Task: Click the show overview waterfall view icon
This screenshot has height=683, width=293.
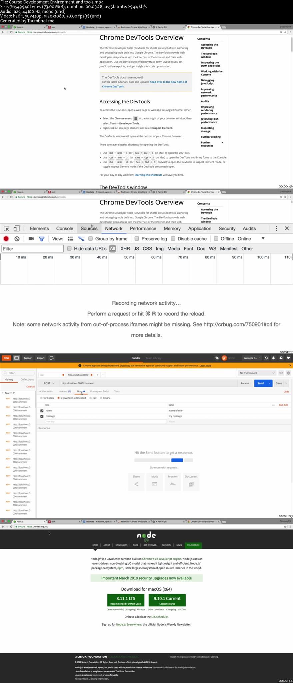Action: [x=81, y=239]
